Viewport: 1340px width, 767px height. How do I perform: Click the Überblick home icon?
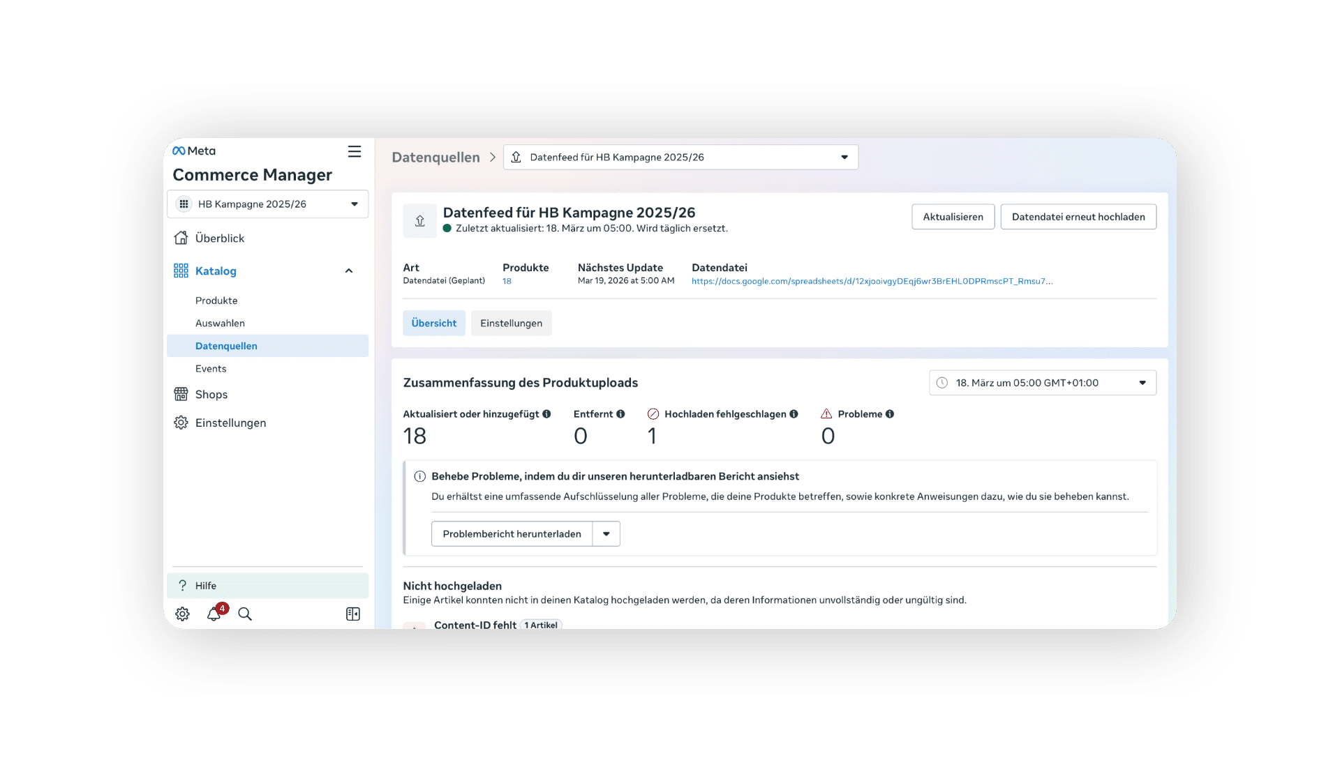(181, 238)
